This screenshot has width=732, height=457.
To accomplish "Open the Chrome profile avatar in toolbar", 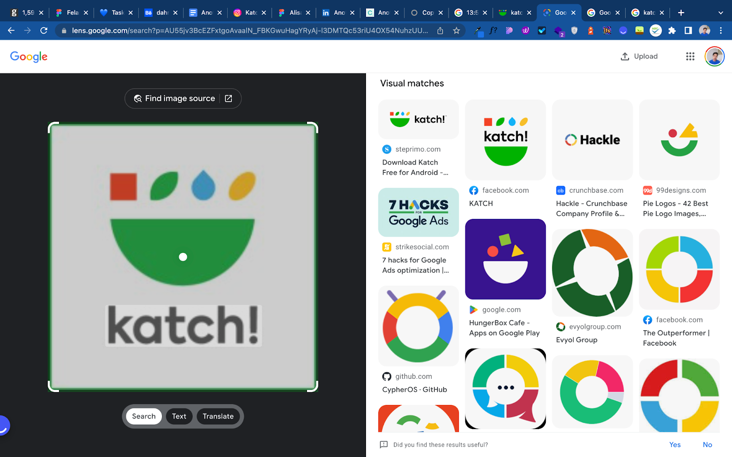I will (705, 31).
